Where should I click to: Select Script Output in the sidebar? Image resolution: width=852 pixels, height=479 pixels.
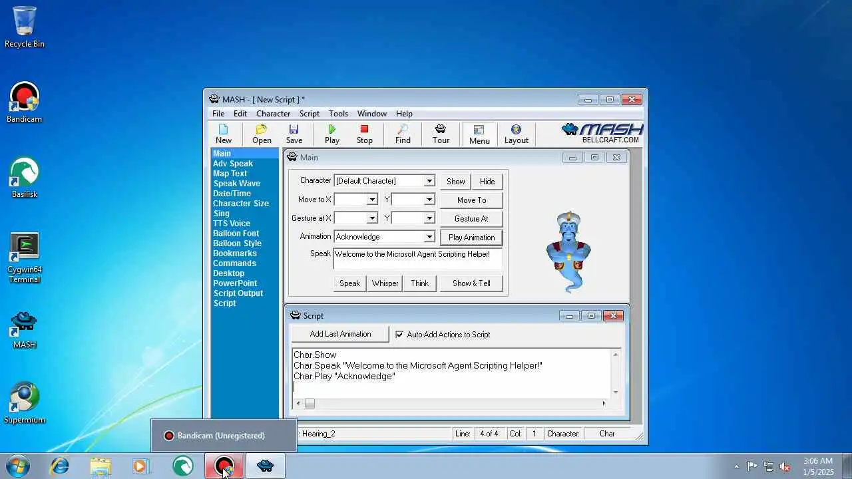point(238,293)
